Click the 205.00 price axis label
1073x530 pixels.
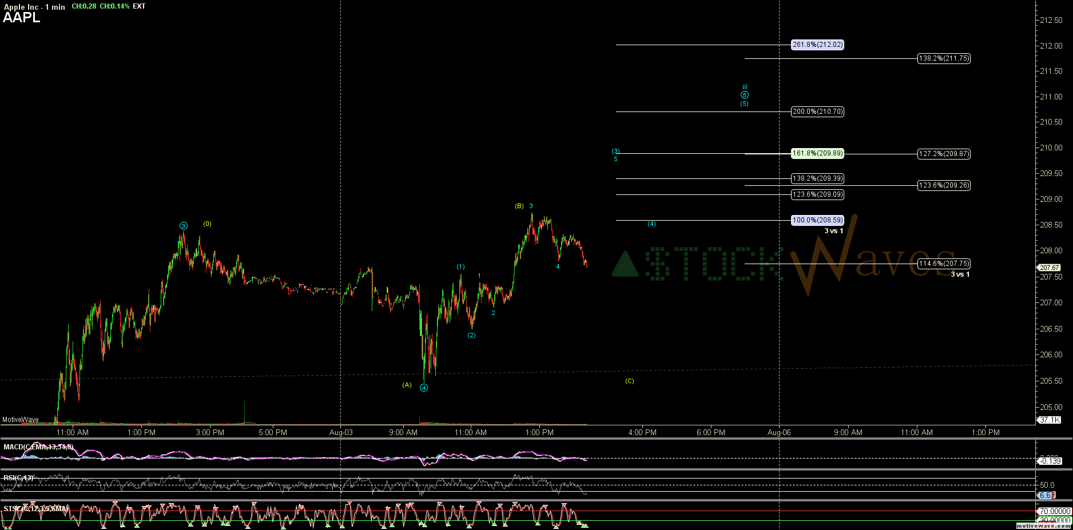1051,407
